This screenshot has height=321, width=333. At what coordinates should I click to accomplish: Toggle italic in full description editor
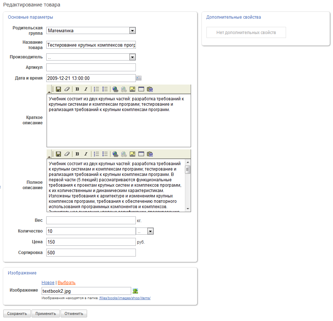(x=86, y=154)
